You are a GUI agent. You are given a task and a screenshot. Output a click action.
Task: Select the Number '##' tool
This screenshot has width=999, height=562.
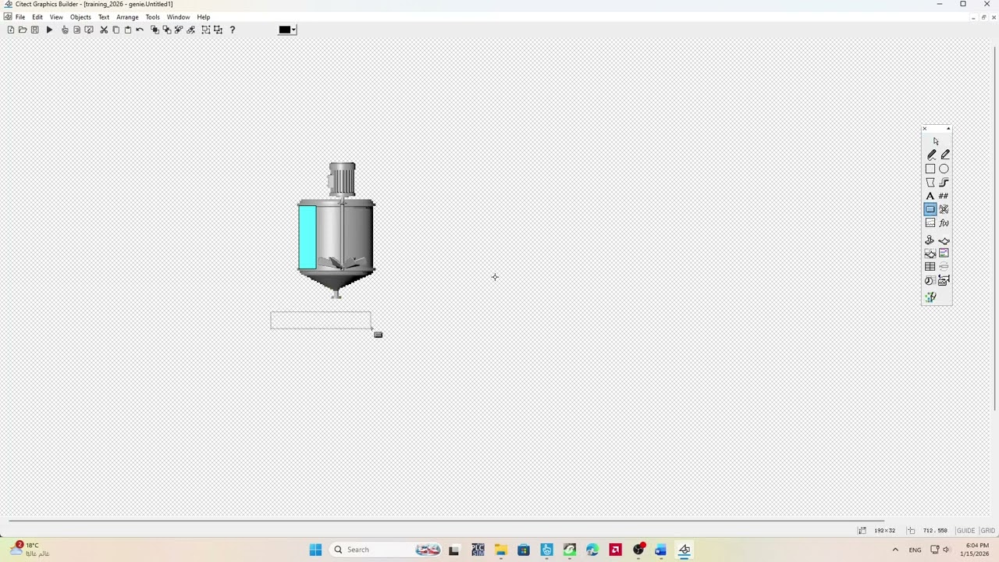coord(944,196)
